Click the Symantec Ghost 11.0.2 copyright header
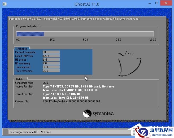 74,19
